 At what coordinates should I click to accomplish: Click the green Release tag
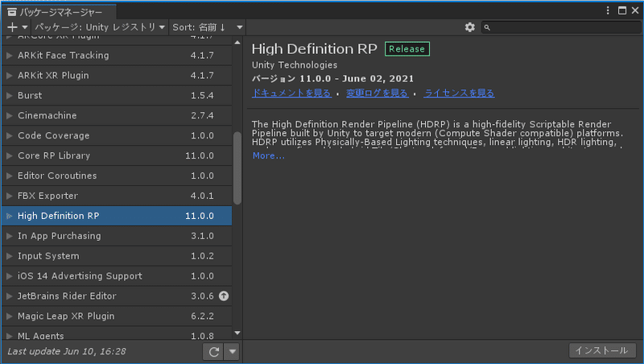tap(407, 49)
